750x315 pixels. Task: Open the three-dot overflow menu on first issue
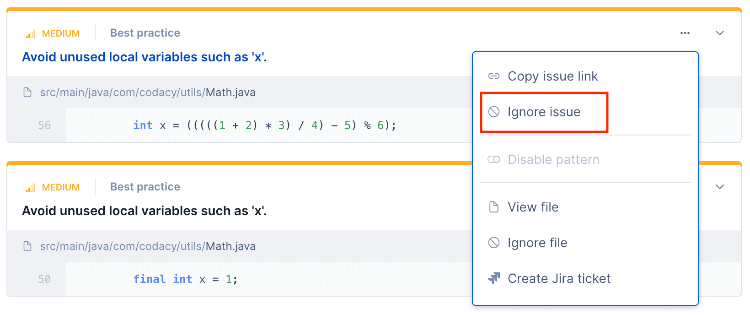pos(685,33)
